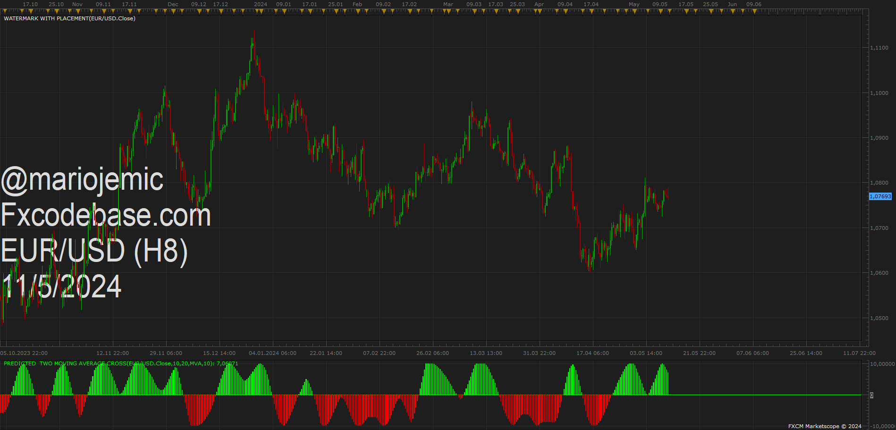
Task: Click the 1,0700 price axis label
Action: 879,228
